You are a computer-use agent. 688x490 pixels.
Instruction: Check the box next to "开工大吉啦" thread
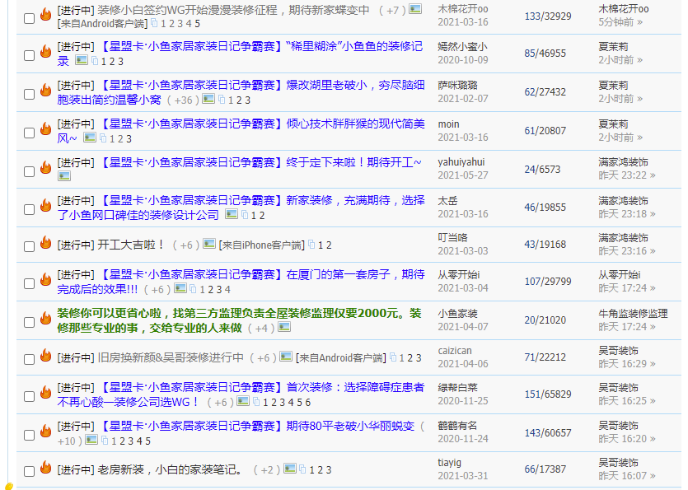(29, 245)
